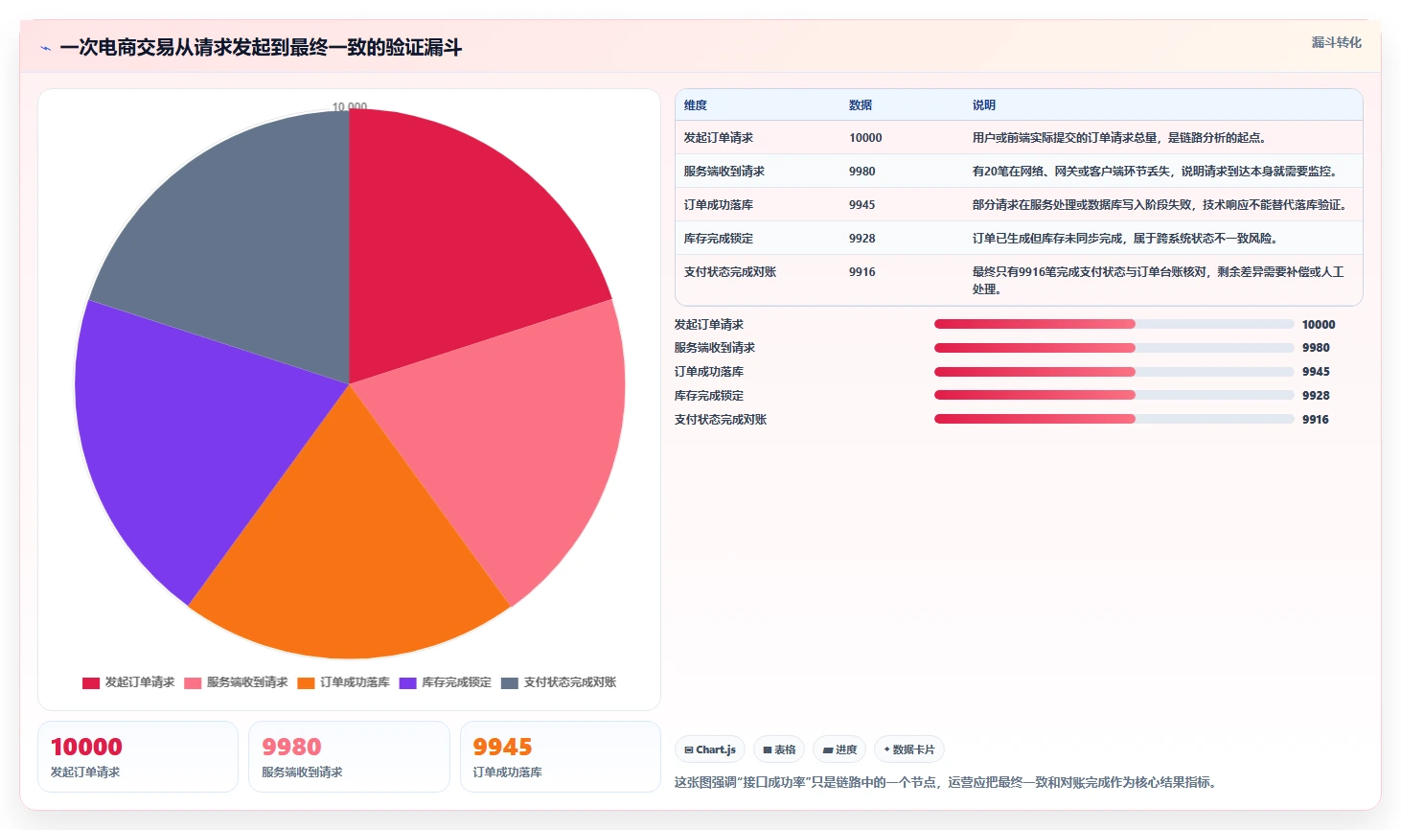This screenshot has height=830, width=1401.
Task: Select the 支付状态完成对账 table row name
Action: (730, 272)
